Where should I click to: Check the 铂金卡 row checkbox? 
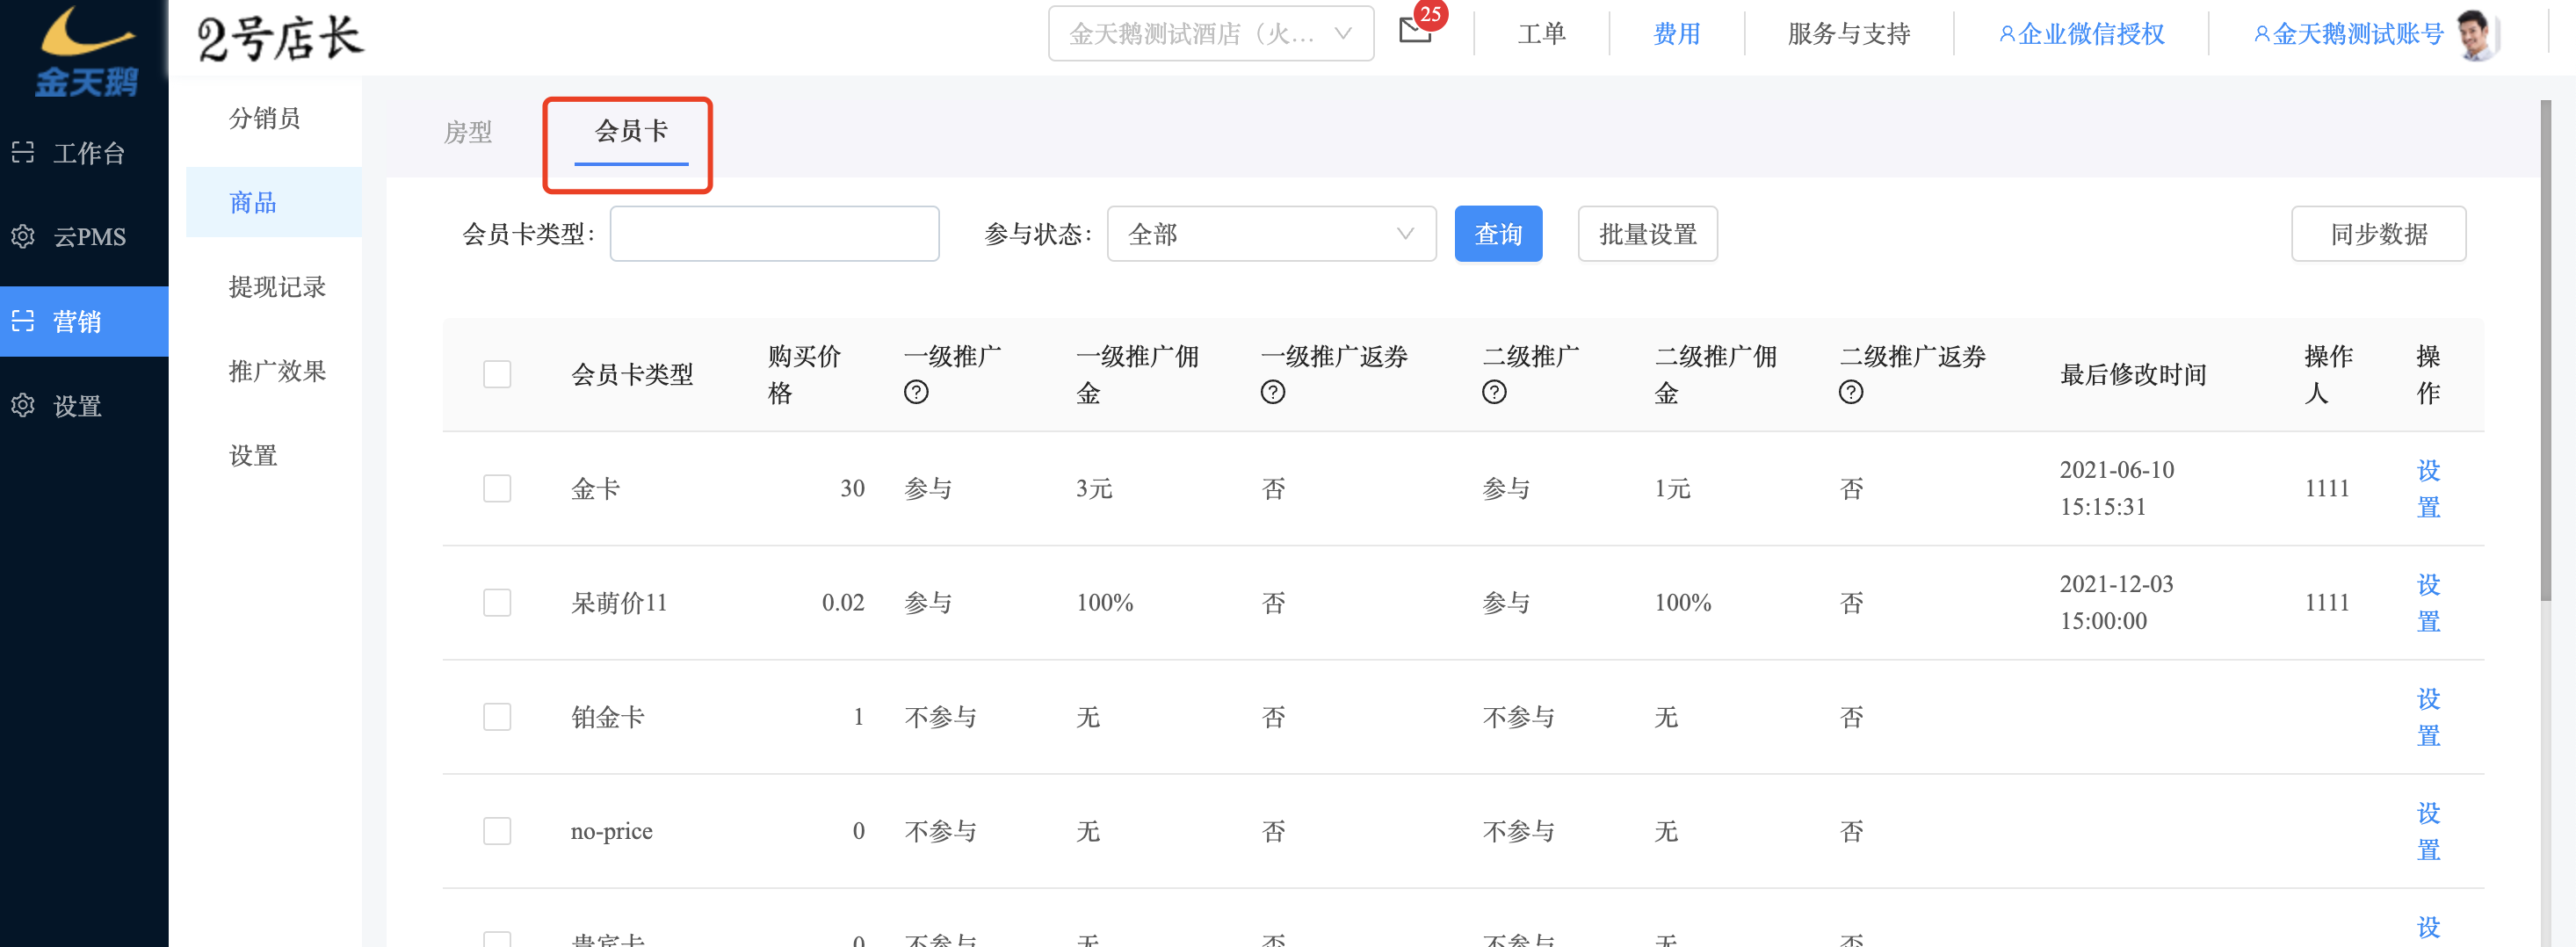coord(497,716)
